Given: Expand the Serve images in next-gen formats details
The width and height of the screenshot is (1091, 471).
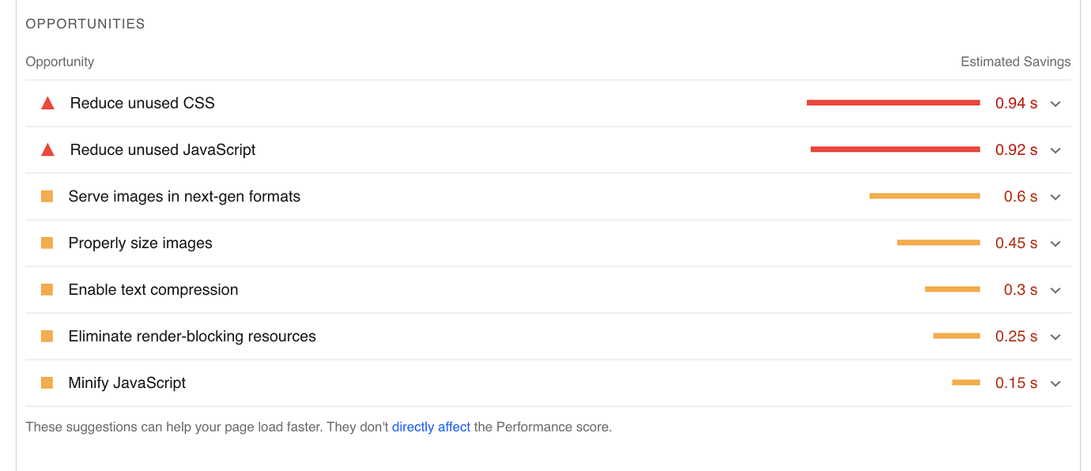Looking at the screenshot, I should click(1055, 197).
